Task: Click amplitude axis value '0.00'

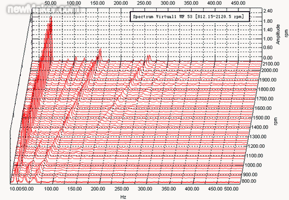Action: point(268,58)
